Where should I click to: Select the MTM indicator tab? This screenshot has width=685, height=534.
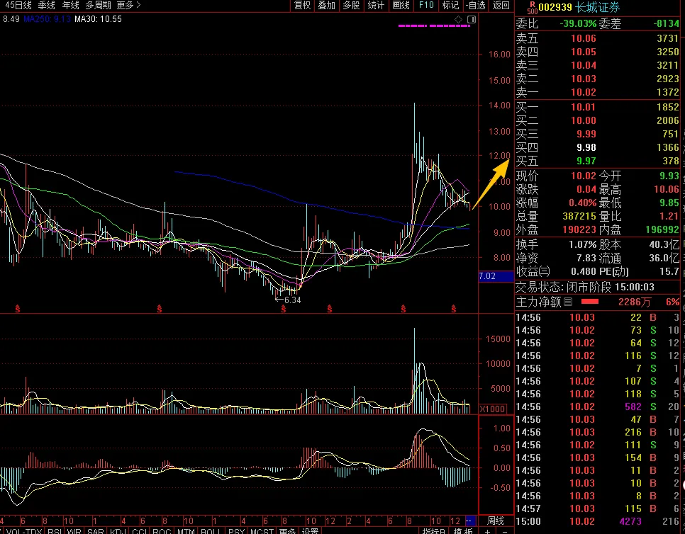click(x=186, y=531)
